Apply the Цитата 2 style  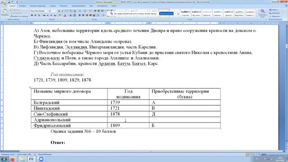click(x=229, y=13)
